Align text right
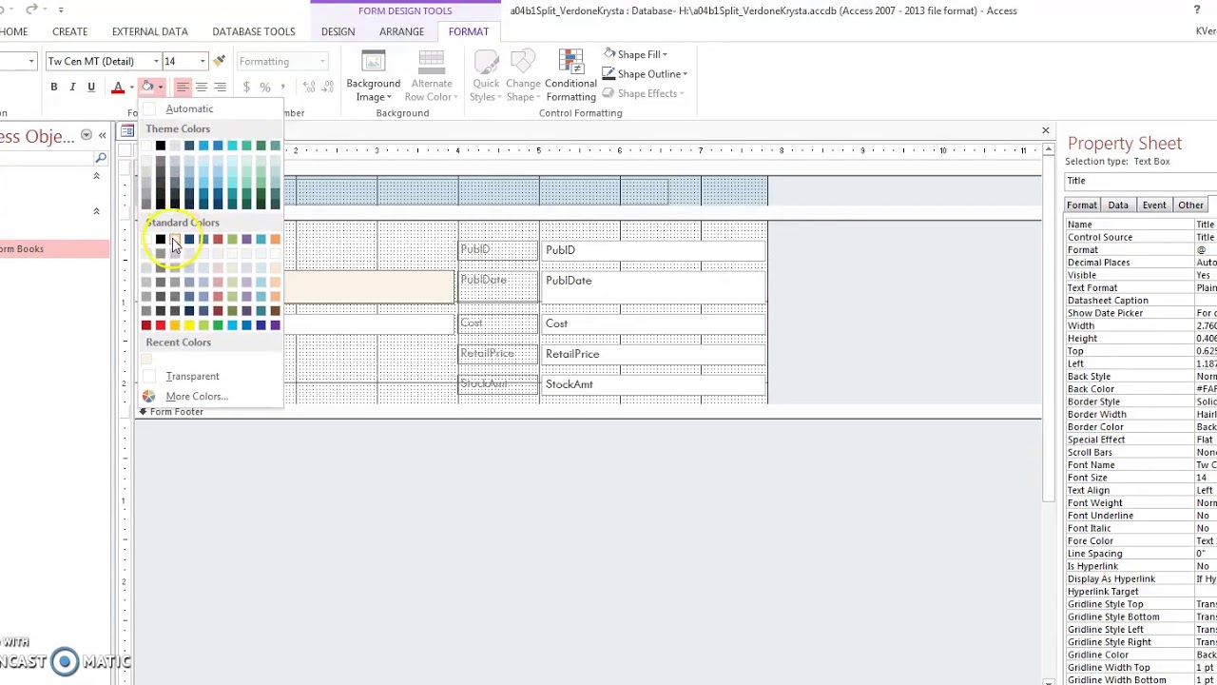The height and width of the screenshot is (685, 1217). point(221,88)
